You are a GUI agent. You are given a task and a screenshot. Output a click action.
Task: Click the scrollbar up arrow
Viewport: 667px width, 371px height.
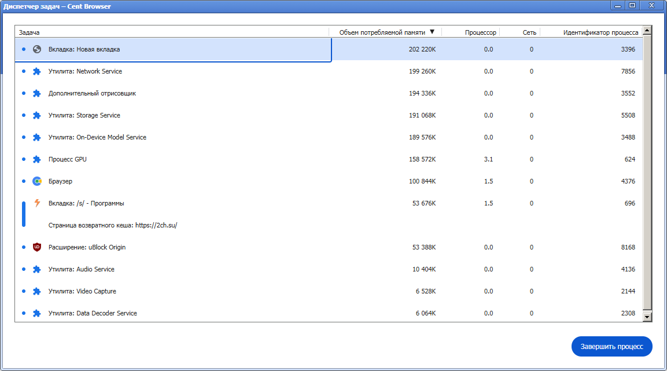pos(647,30)
